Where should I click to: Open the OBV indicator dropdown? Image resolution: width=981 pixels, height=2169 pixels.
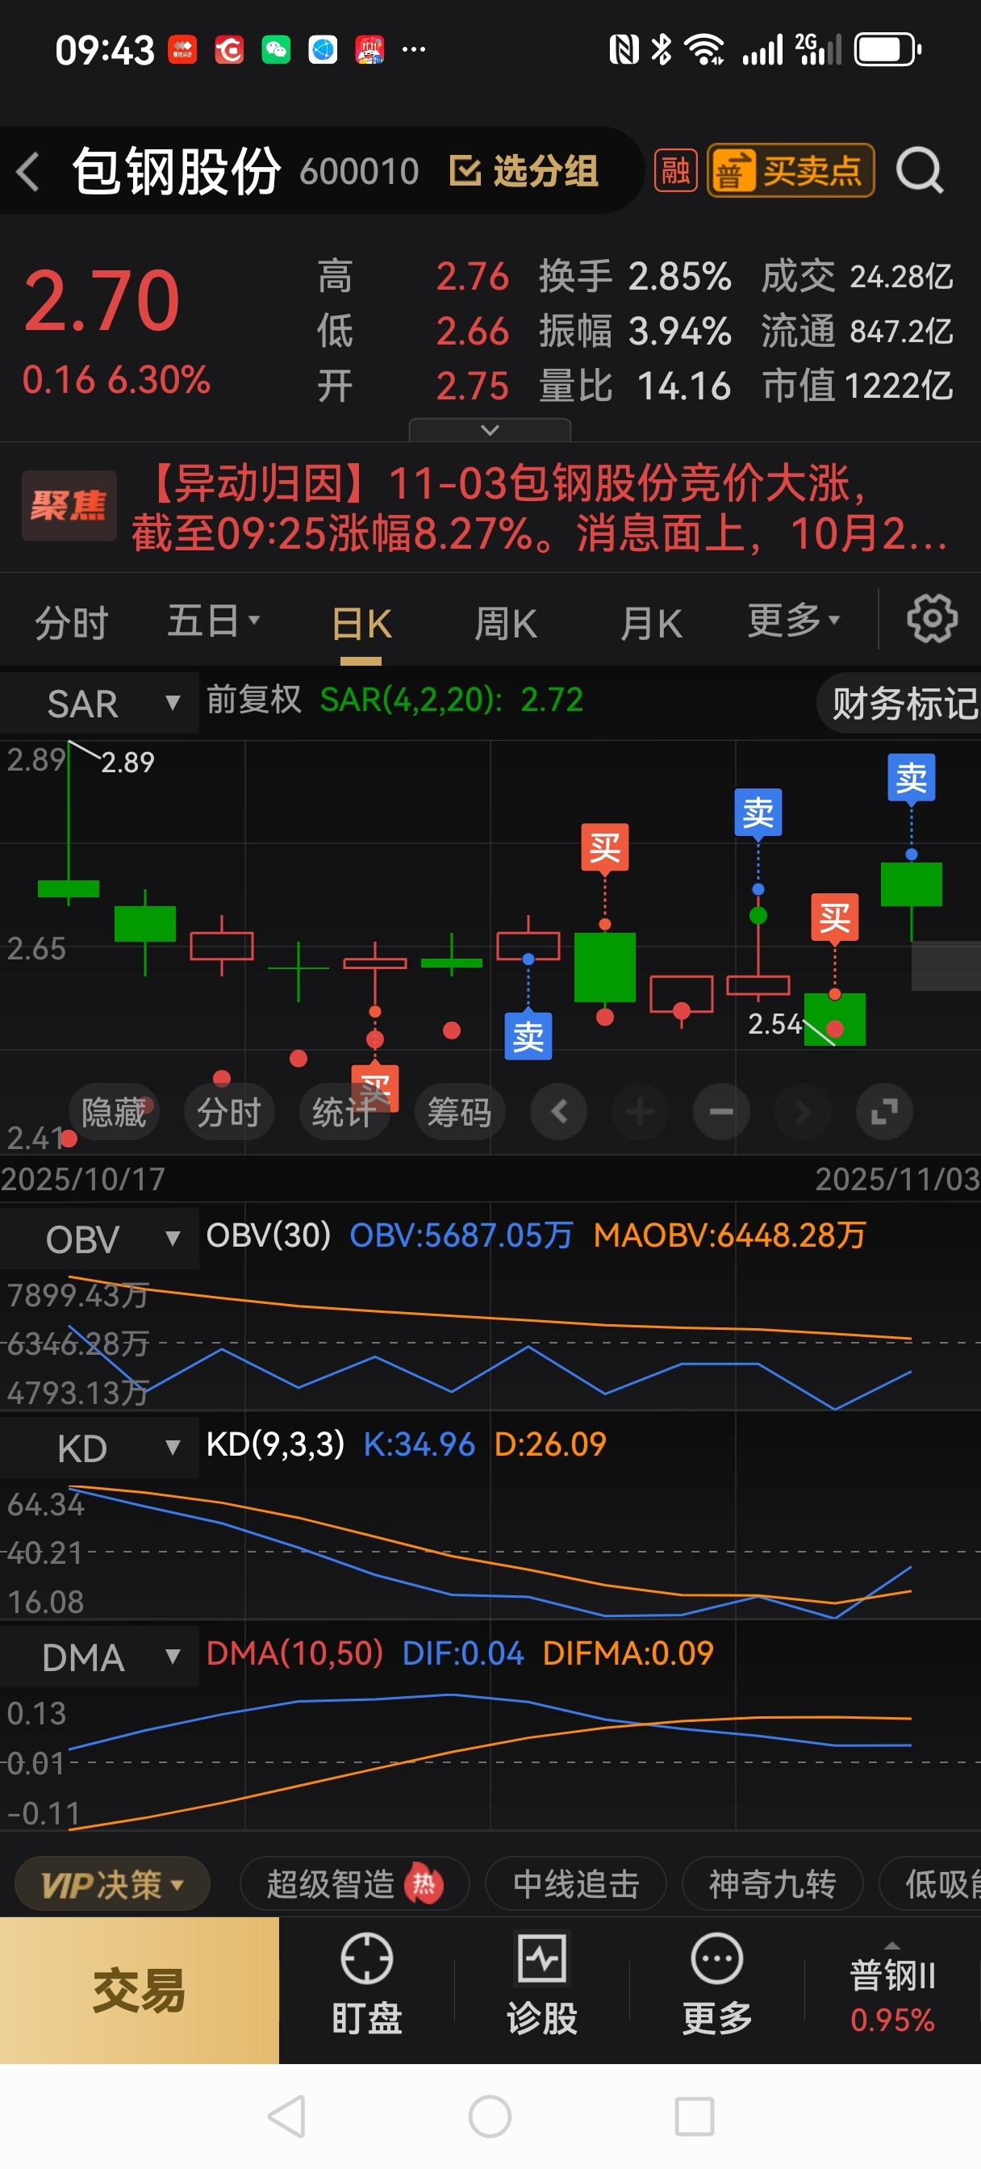click(x=99, y=1239)
